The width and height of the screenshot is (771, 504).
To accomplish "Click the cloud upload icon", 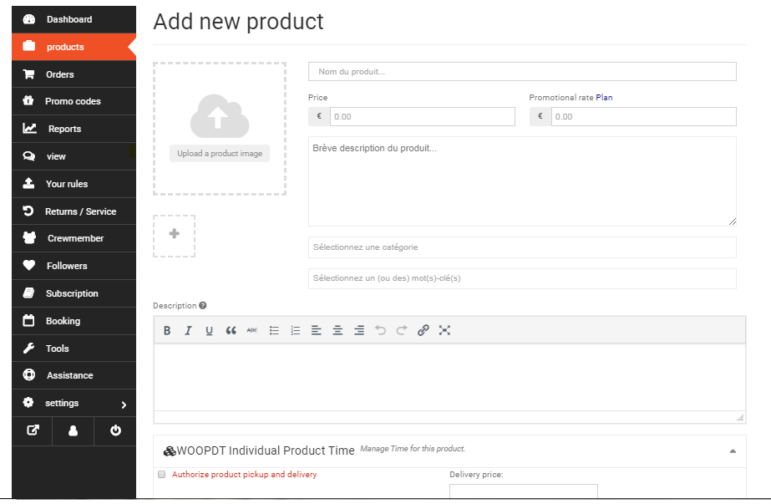I will tap(220, 115).
